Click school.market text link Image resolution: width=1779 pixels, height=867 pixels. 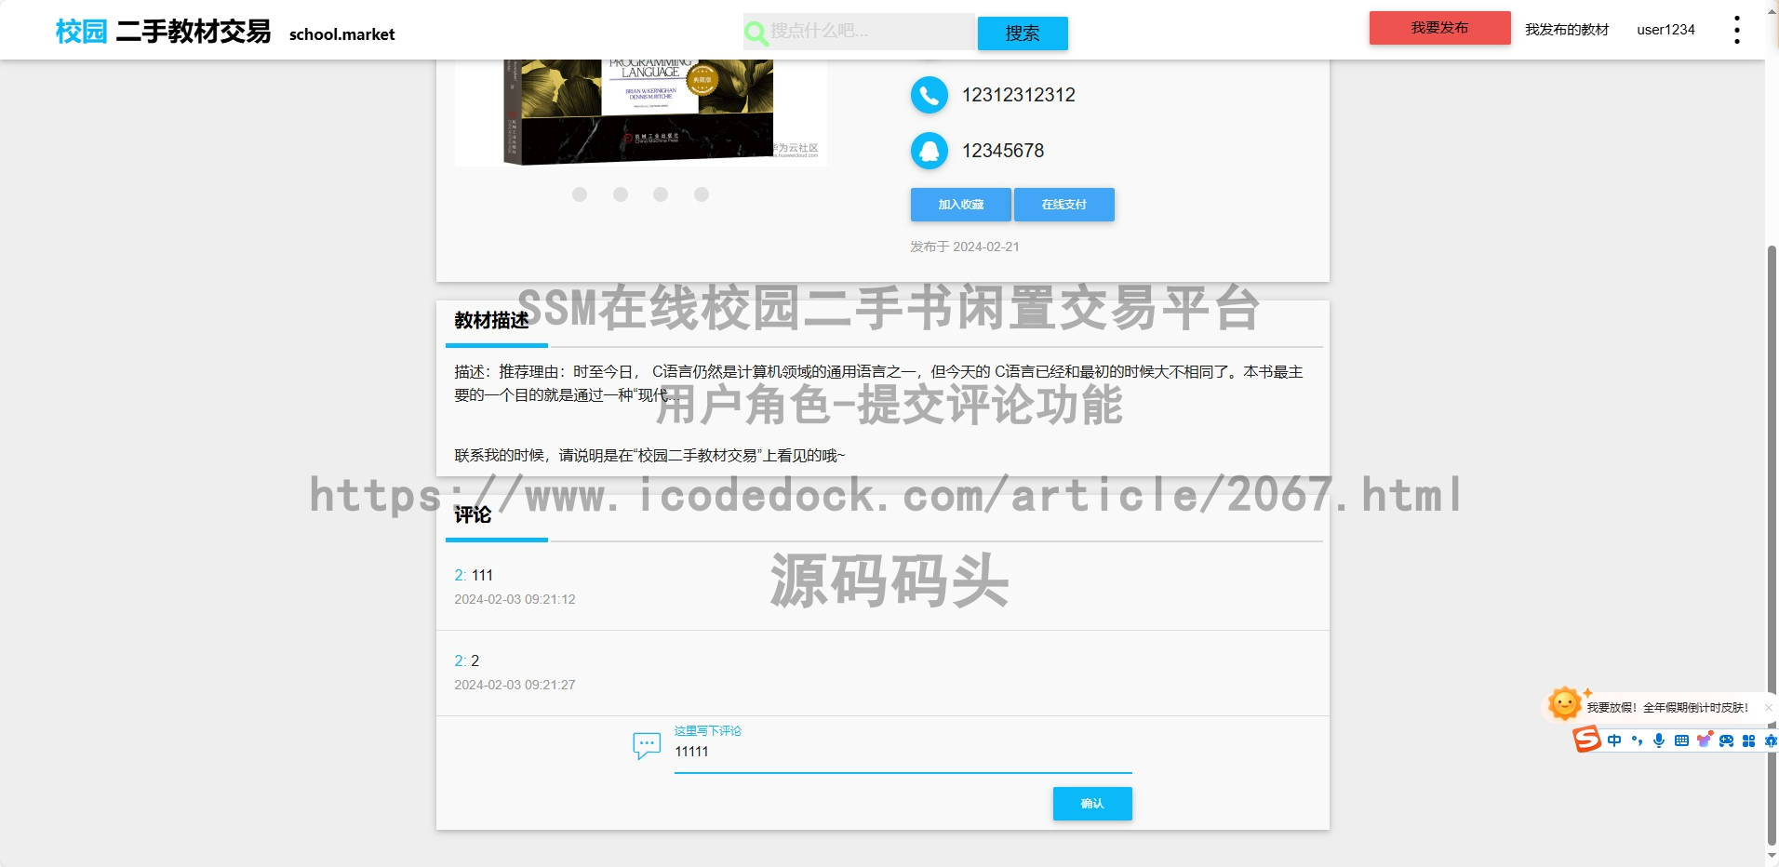341,34
